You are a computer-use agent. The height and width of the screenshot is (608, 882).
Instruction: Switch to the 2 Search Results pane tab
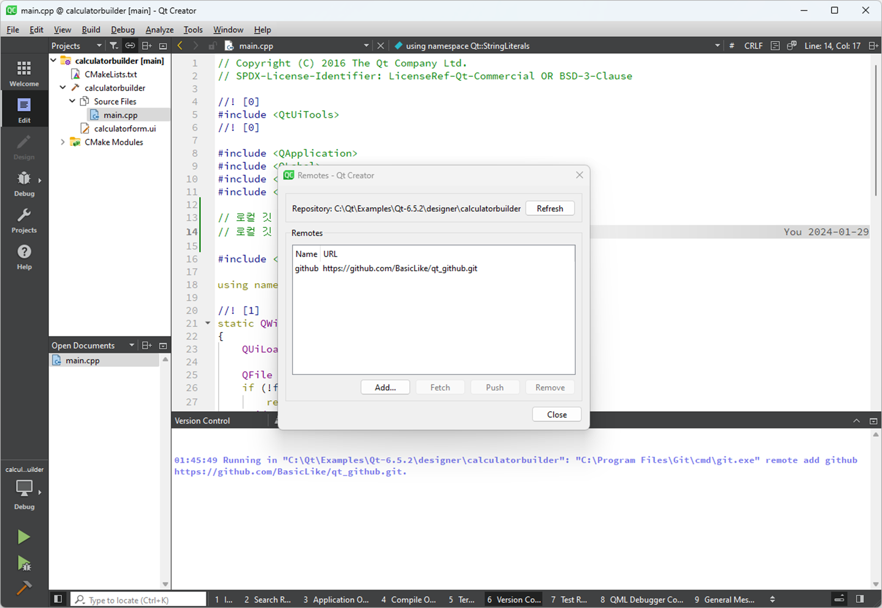(268, 599)
